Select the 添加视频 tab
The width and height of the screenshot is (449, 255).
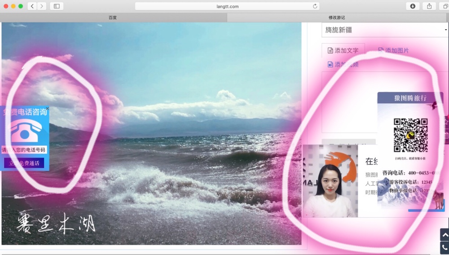343,64
